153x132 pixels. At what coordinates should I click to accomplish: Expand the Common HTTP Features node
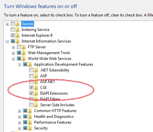[x=19, y=111]
